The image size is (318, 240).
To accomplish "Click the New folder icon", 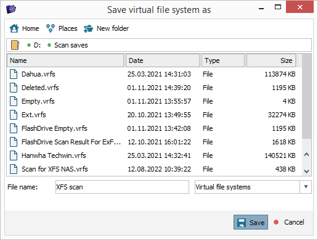I will 89,28.
